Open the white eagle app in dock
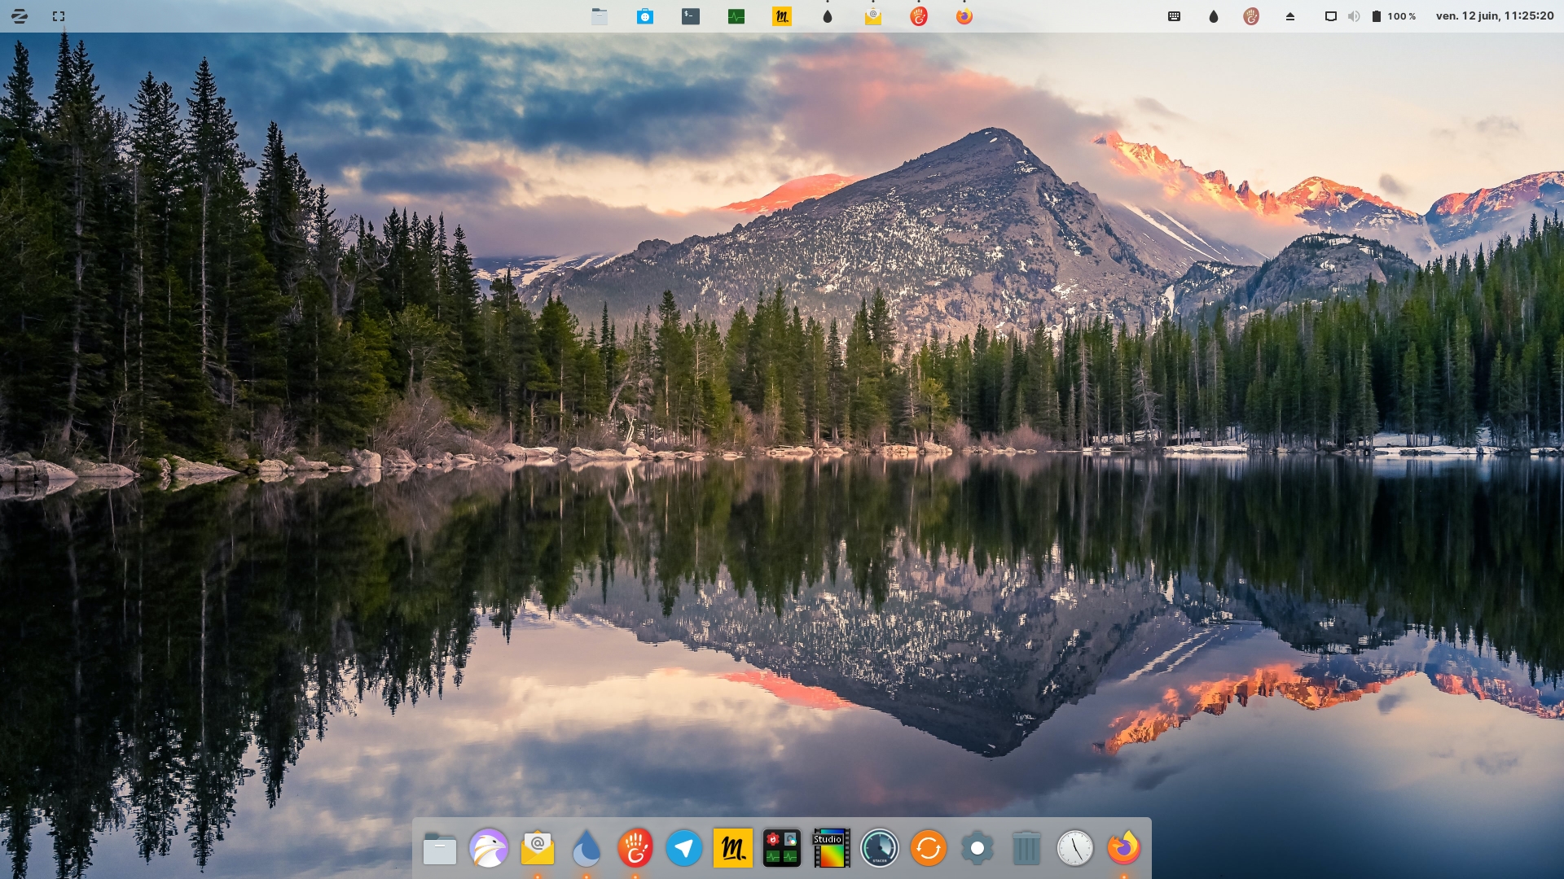The image size is (1564, 879). (x=489, y=848)
